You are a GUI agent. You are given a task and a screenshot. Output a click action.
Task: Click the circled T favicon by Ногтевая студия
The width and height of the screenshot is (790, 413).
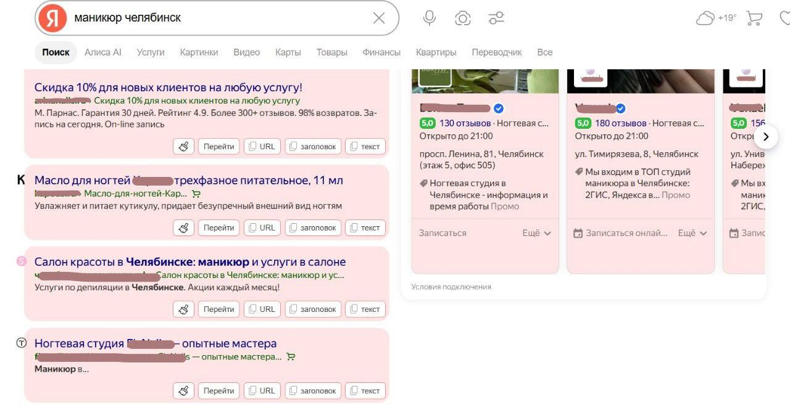22,343
